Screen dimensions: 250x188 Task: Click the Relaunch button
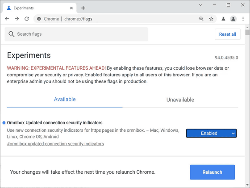click(212, 172)
